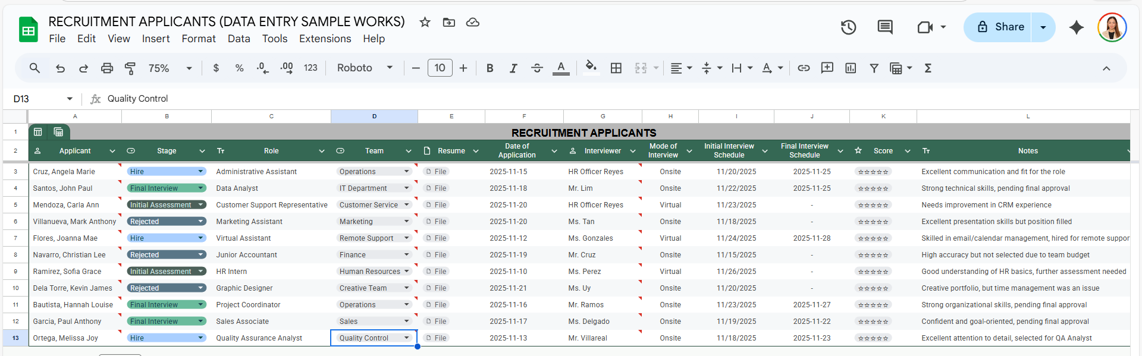The height and width of the screenshot is (356, 1142).
Task: Toggle italic formatting
Action: [513, 68]
